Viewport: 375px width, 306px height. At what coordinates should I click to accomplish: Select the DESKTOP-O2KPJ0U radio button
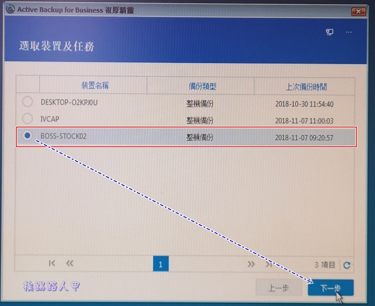pyautogui.click(x=27, y=102)
